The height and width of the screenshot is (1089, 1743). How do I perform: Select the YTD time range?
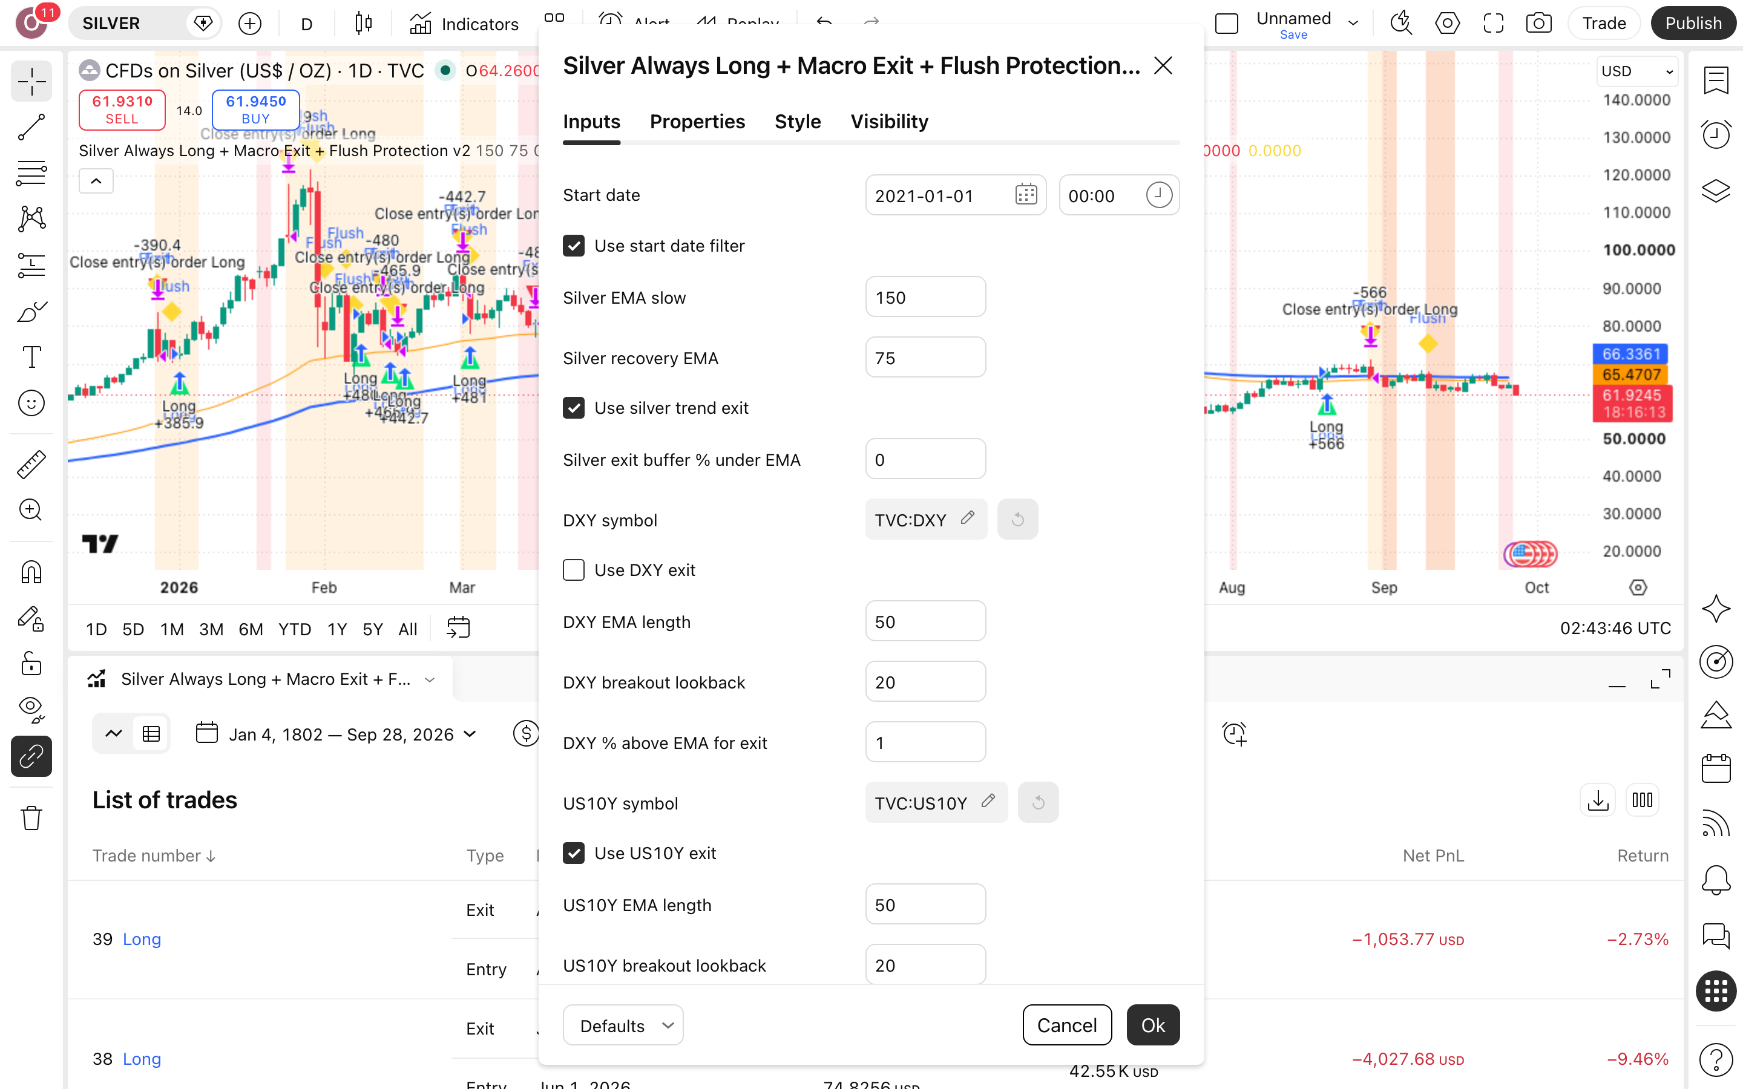click(x=294, y=629)
